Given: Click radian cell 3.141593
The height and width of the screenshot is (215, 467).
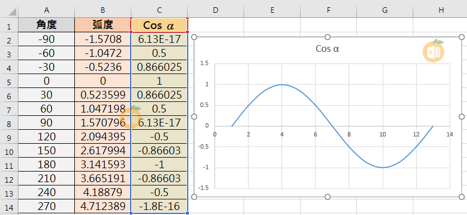Looking at the screenshot, I should click(103, 164).
